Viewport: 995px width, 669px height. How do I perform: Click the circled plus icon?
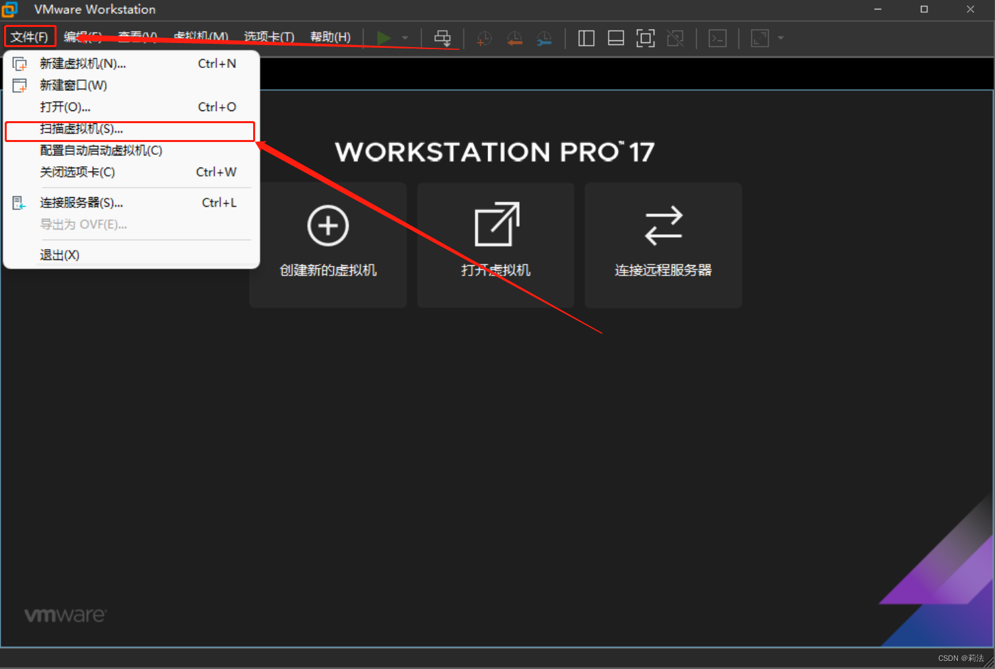click(x=328, y=225)
